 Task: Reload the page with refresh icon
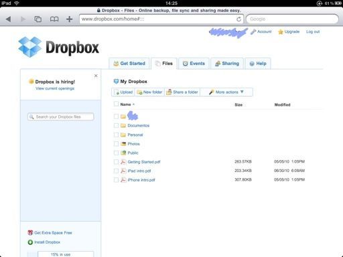[x=238, y=19]
